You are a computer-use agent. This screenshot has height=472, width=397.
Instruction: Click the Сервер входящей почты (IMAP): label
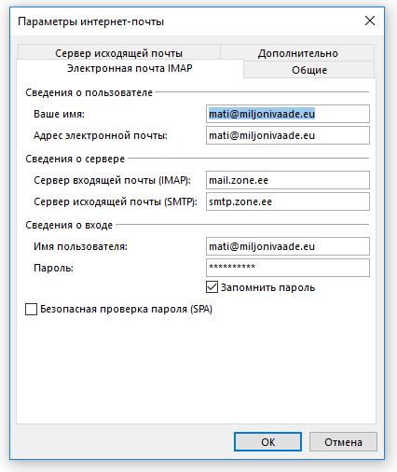pos(112,180)
